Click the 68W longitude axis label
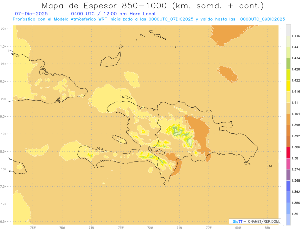 tap(267, 228)
